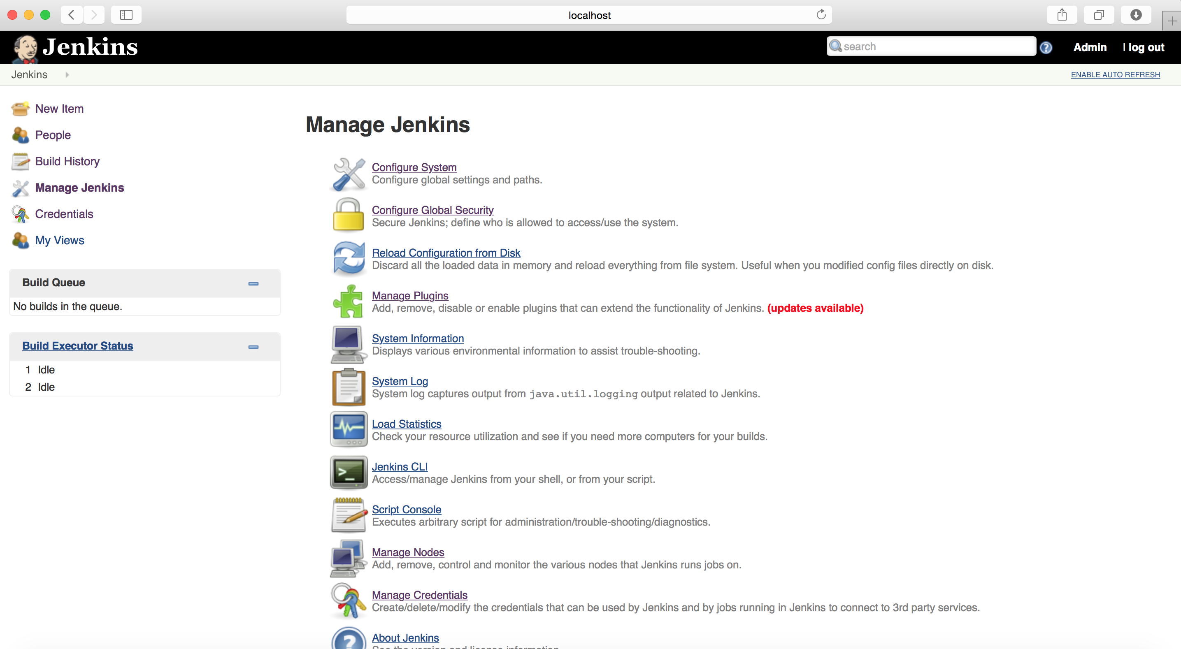Open a new browser tab with plus button
The width and height of the screenshot is (1181, 649).
pos(1172,21)
